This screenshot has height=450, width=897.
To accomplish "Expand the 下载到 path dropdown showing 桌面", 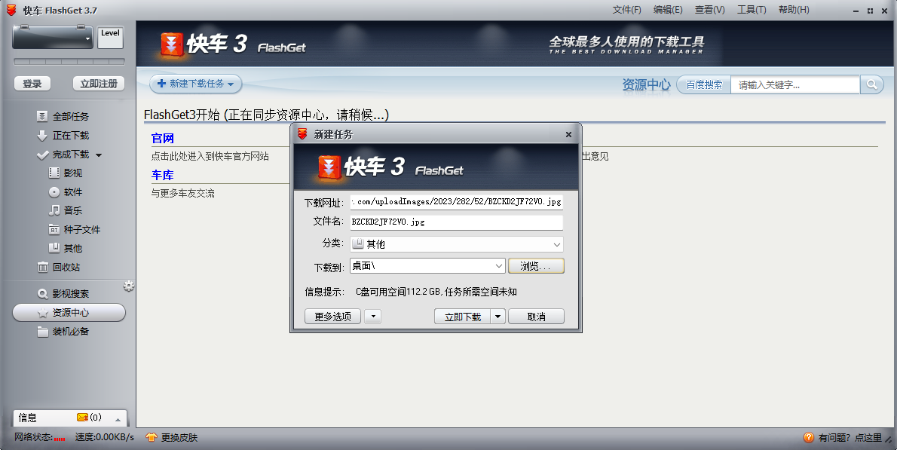I will [499, 265].
